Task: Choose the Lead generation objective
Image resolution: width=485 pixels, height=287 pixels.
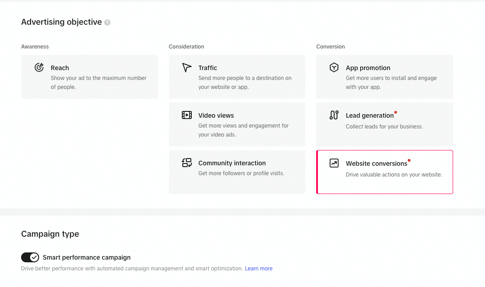Action: point(384,124)
